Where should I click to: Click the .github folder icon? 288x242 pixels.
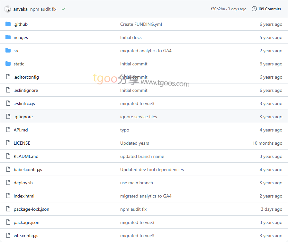coord(8,24)
